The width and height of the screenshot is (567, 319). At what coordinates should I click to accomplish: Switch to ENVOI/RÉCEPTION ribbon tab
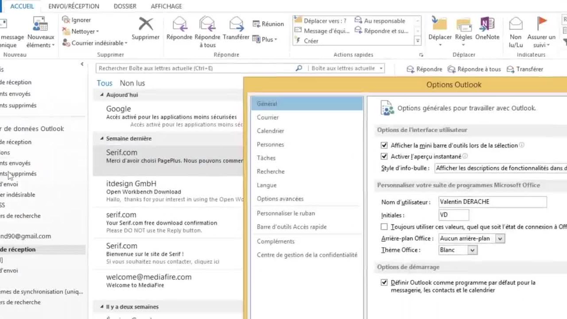[x=74, y=6]
